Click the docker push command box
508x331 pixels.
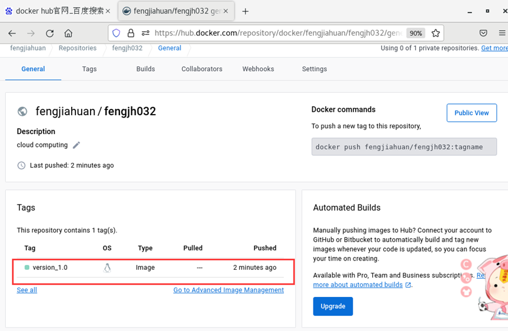tap(404, 147)
